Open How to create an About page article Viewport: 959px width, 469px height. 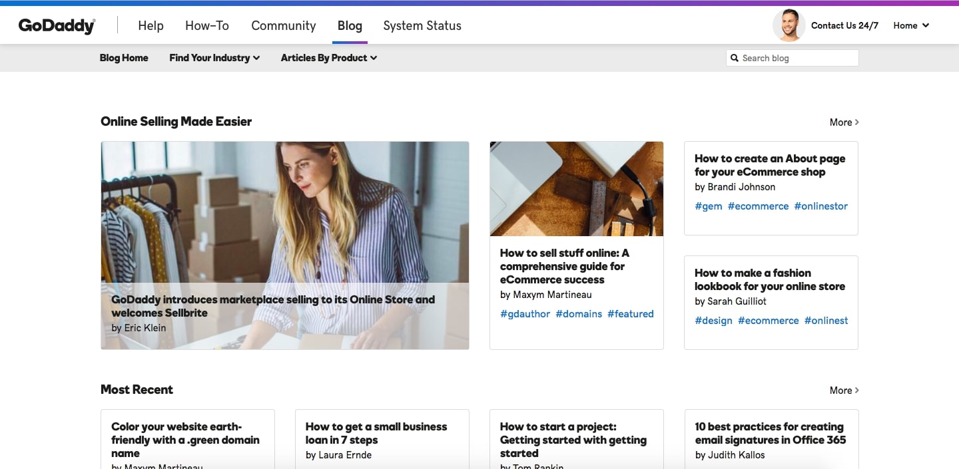pos(770,165)
